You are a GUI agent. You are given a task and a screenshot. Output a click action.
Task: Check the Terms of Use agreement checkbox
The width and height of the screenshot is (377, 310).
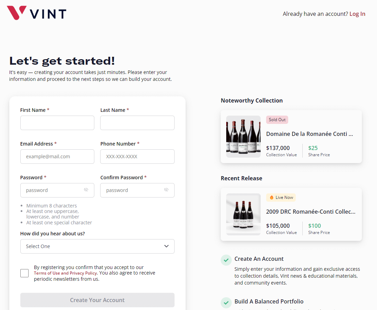(x=24, y=273)
